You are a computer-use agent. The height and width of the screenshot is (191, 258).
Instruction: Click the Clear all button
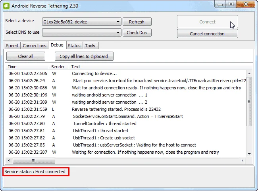(x=26, y=56)
